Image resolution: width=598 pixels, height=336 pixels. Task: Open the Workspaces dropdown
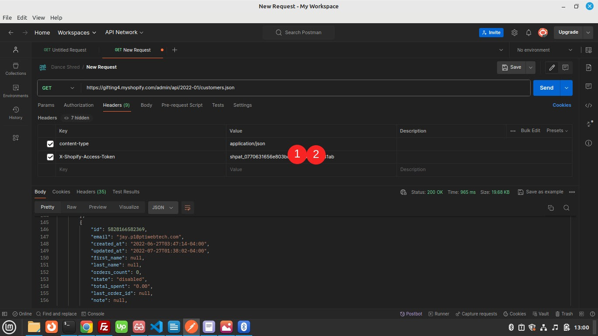click(77, 32)
